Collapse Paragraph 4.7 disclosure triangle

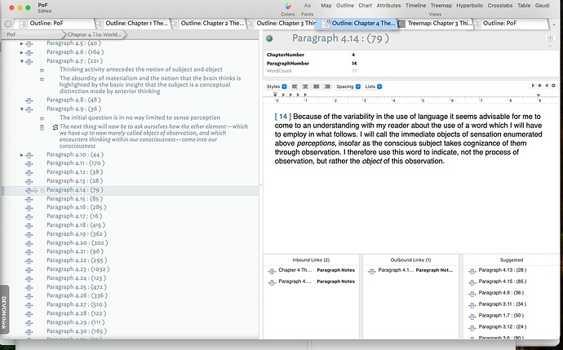[x=21, y=61]
